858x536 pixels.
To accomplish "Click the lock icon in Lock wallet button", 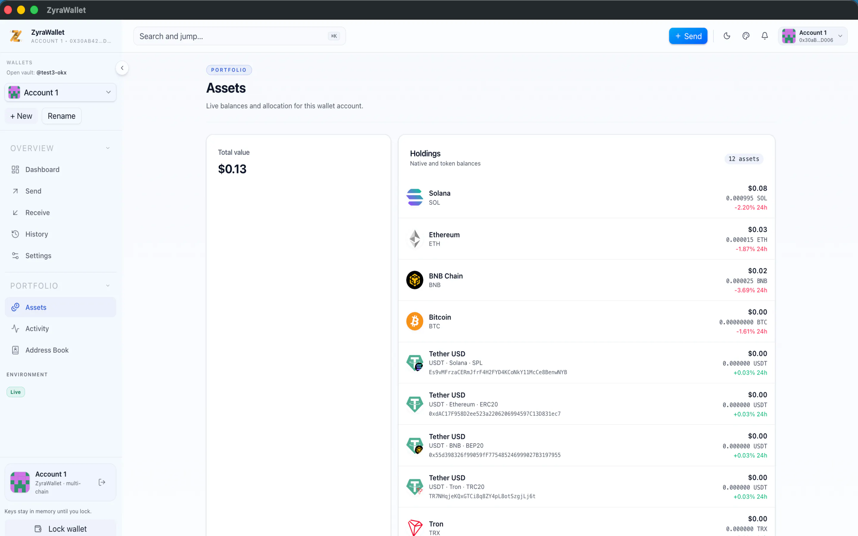I will point(38,529).
